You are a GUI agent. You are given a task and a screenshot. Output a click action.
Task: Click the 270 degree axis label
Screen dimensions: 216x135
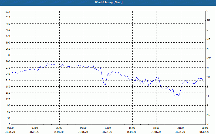(x=8, y=68)
